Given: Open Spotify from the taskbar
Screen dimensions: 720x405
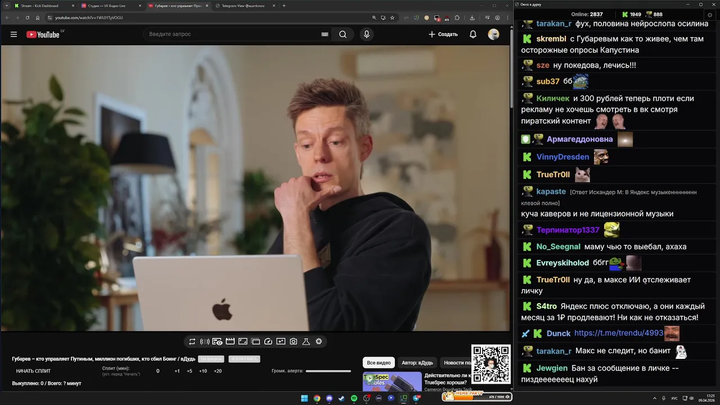Looking at the screenshot, I should (x=354, y=398).
